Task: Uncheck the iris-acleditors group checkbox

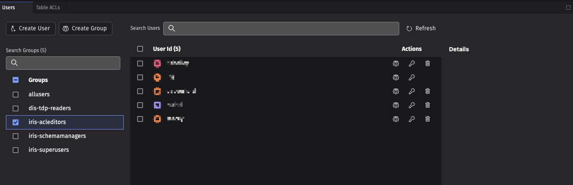Action: [x=16, y=122]
